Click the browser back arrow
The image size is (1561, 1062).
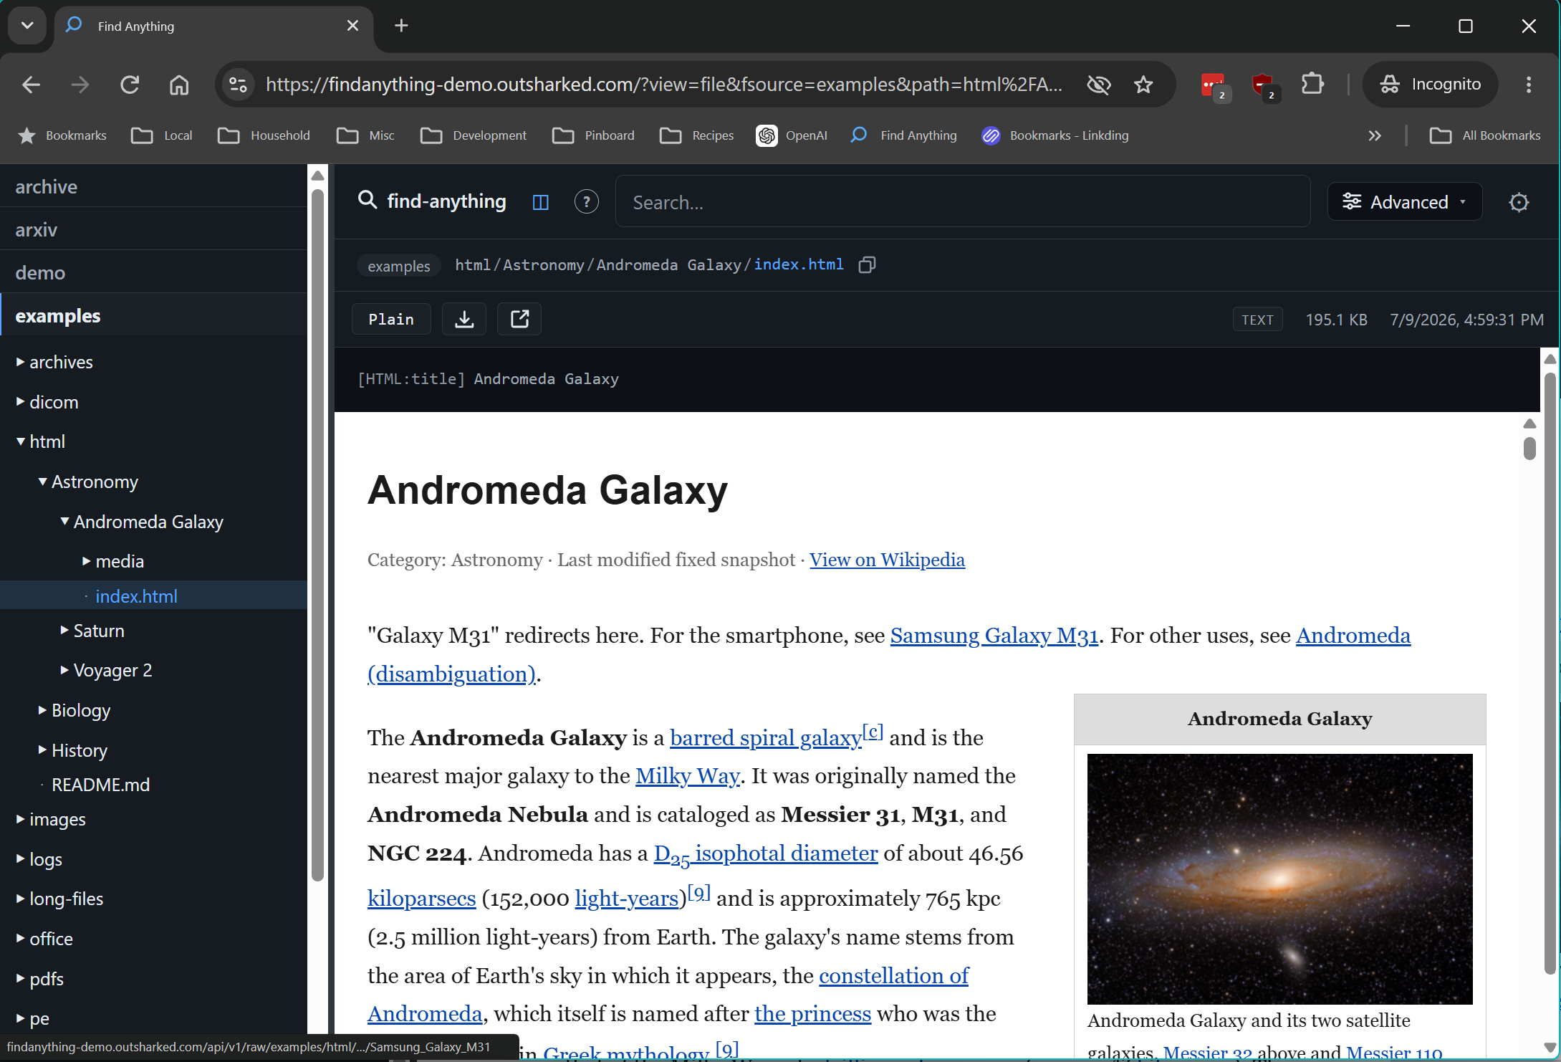coord(31,85)
